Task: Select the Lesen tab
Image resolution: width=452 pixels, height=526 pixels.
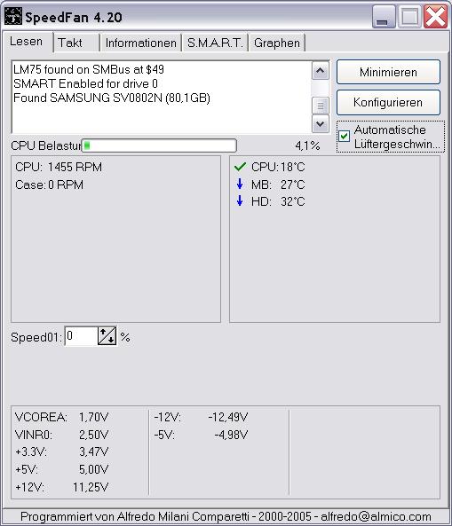Action: [x=27, y=42]
